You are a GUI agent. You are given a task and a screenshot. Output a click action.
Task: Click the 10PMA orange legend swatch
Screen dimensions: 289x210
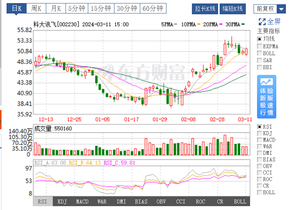click(199, 24)
